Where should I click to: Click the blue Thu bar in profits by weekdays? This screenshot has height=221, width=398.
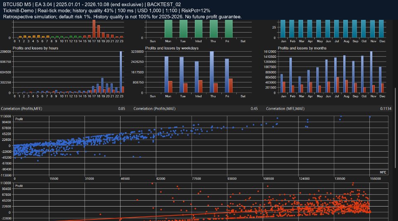tap(212, 72)
